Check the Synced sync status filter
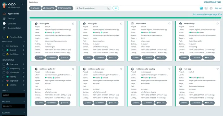The height and width of the screenshot is (116, 223). (4, 50)
